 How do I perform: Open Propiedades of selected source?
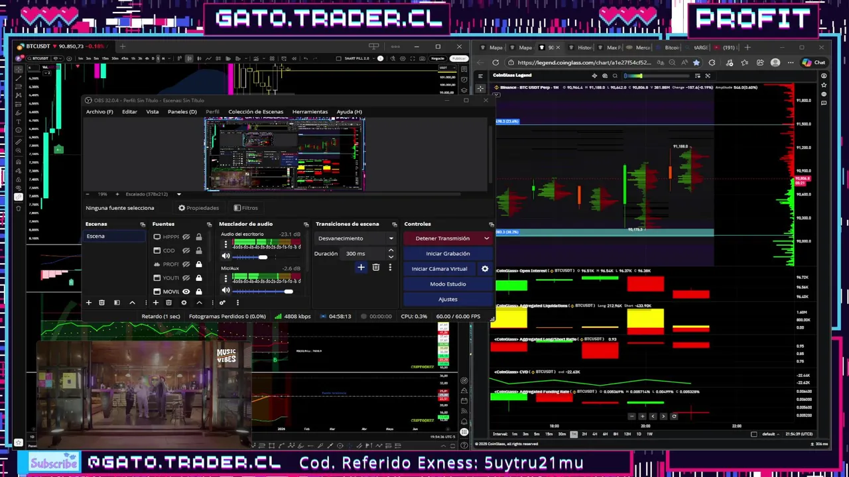pos(198,208)
